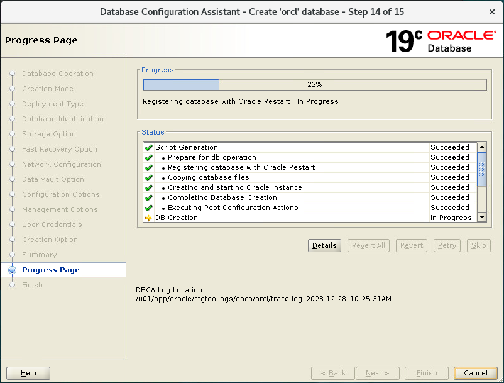
Task: Select the Data Vault Option step
Action: point(53,179)
